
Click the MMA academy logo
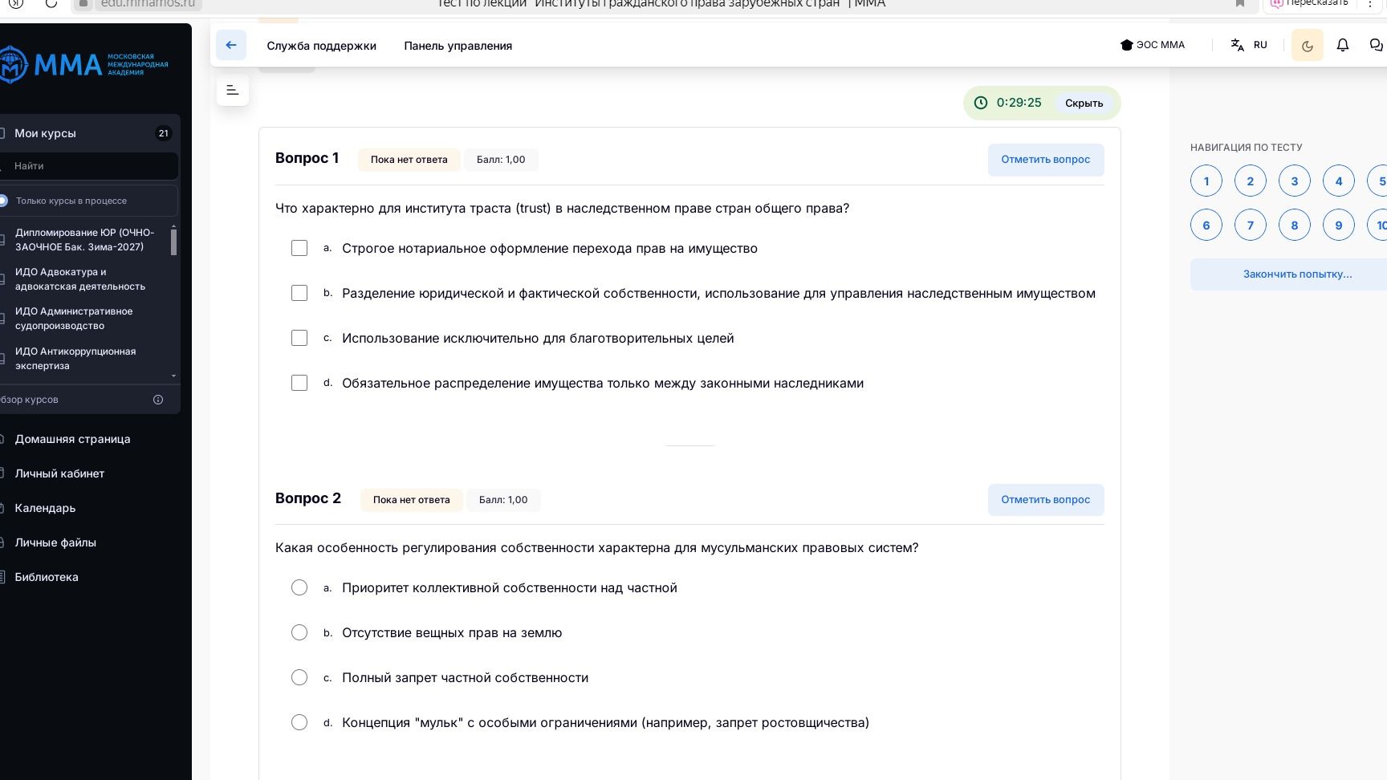coord(83,65)
